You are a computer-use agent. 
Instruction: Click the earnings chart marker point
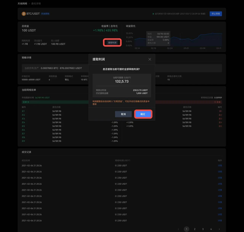[x=180, y=39]
